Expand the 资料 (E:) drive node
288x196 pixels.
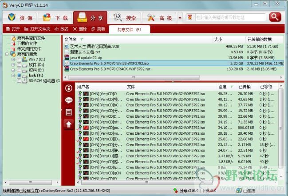click(x=13, y=70)
